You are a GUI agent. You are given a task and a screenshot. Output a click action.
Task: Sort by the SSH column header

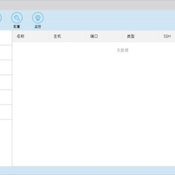[167, 36]
